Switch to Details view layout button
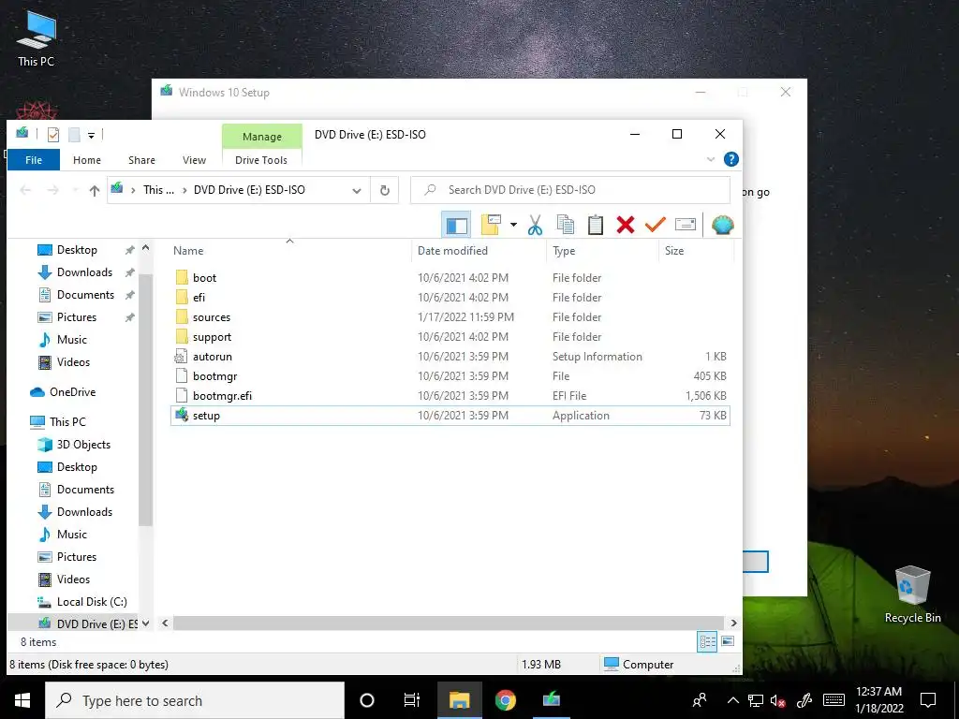The width and height of the screenshot is (959, 719). click(x=707, y=641)
